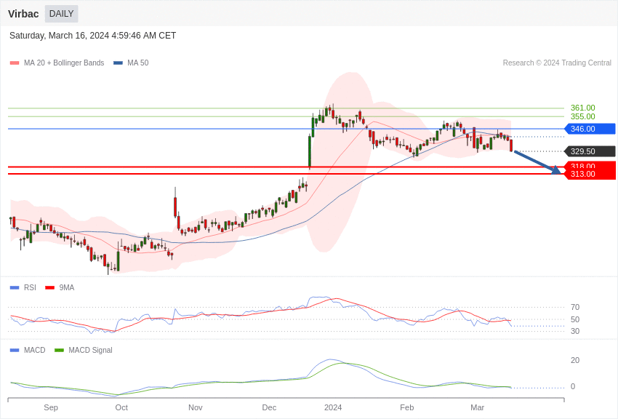
Task: Click the Oct label on time axis
Action: (121, 407)
